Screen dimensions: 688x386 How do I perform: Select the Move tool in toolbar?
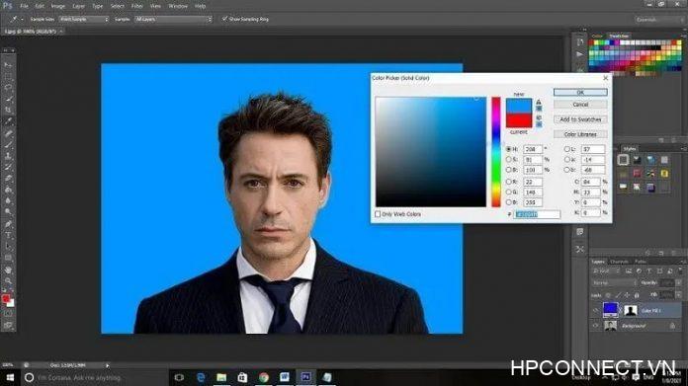(8, 65)
